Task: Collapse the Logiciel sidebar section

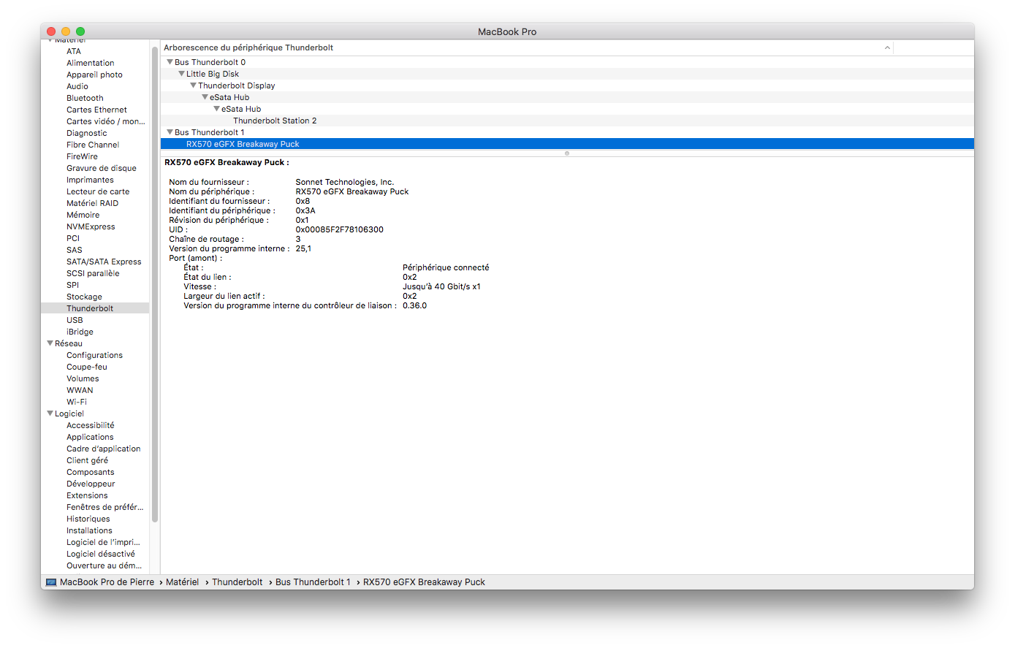Action: click(50, 413)
